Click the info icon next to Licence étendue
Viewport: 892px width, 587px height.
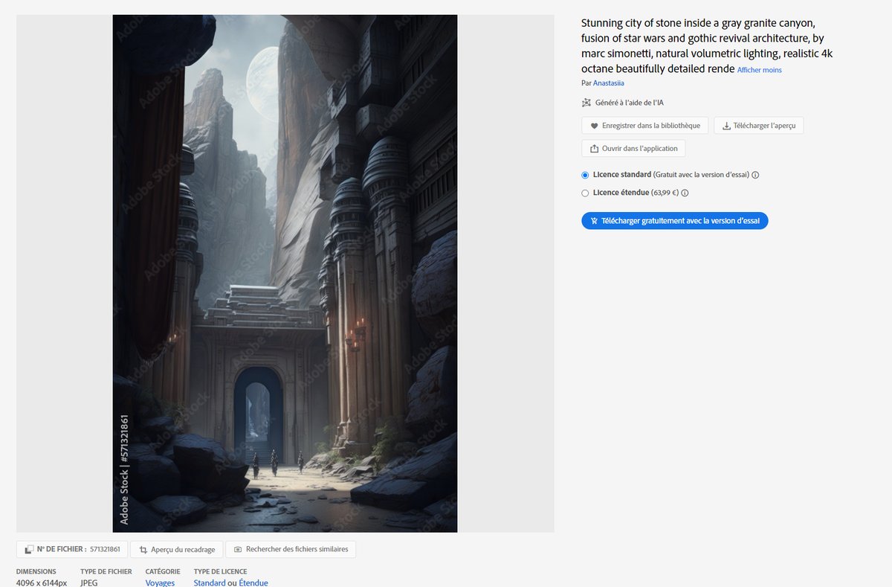(x=685, y=193)
